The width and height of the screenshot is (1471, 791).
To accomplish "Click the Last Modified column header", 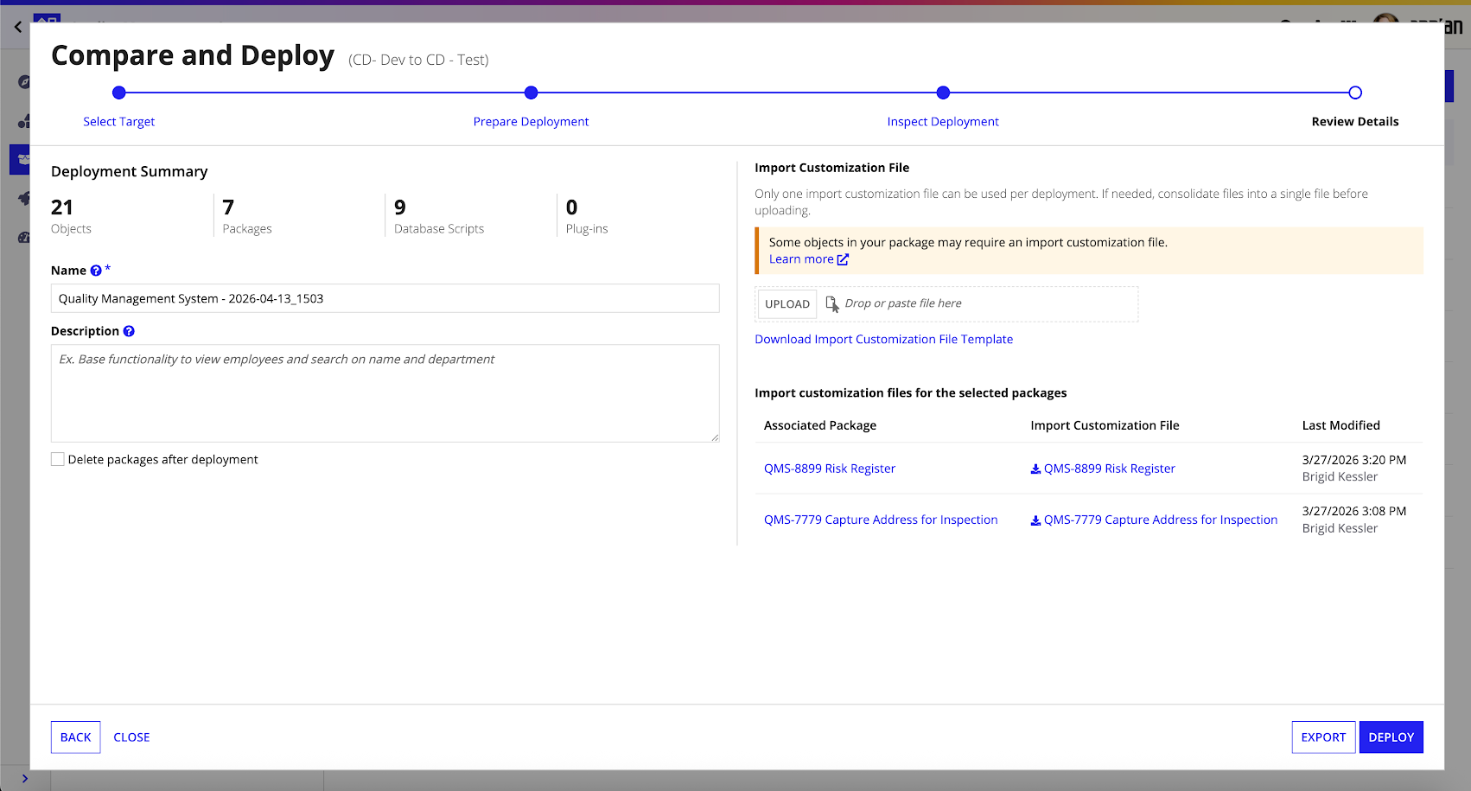I will [x=1341, y=425].
